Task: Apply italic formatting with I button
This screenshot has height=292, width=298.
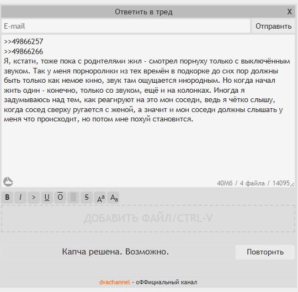Action: click(x=20, y=198)
